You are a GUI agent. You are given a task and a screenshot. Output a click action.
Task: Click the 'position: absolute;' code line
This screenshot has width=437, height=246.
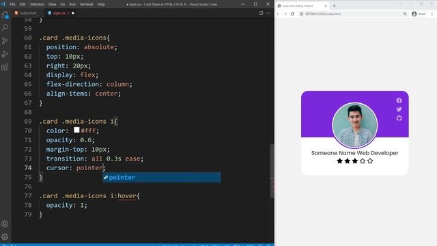(82, 47)
